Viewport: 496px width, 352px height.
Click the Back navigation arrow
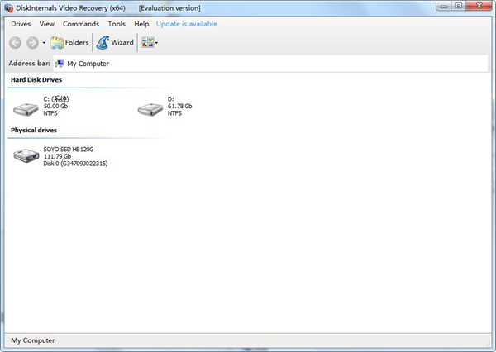click(x=15, y=42)
